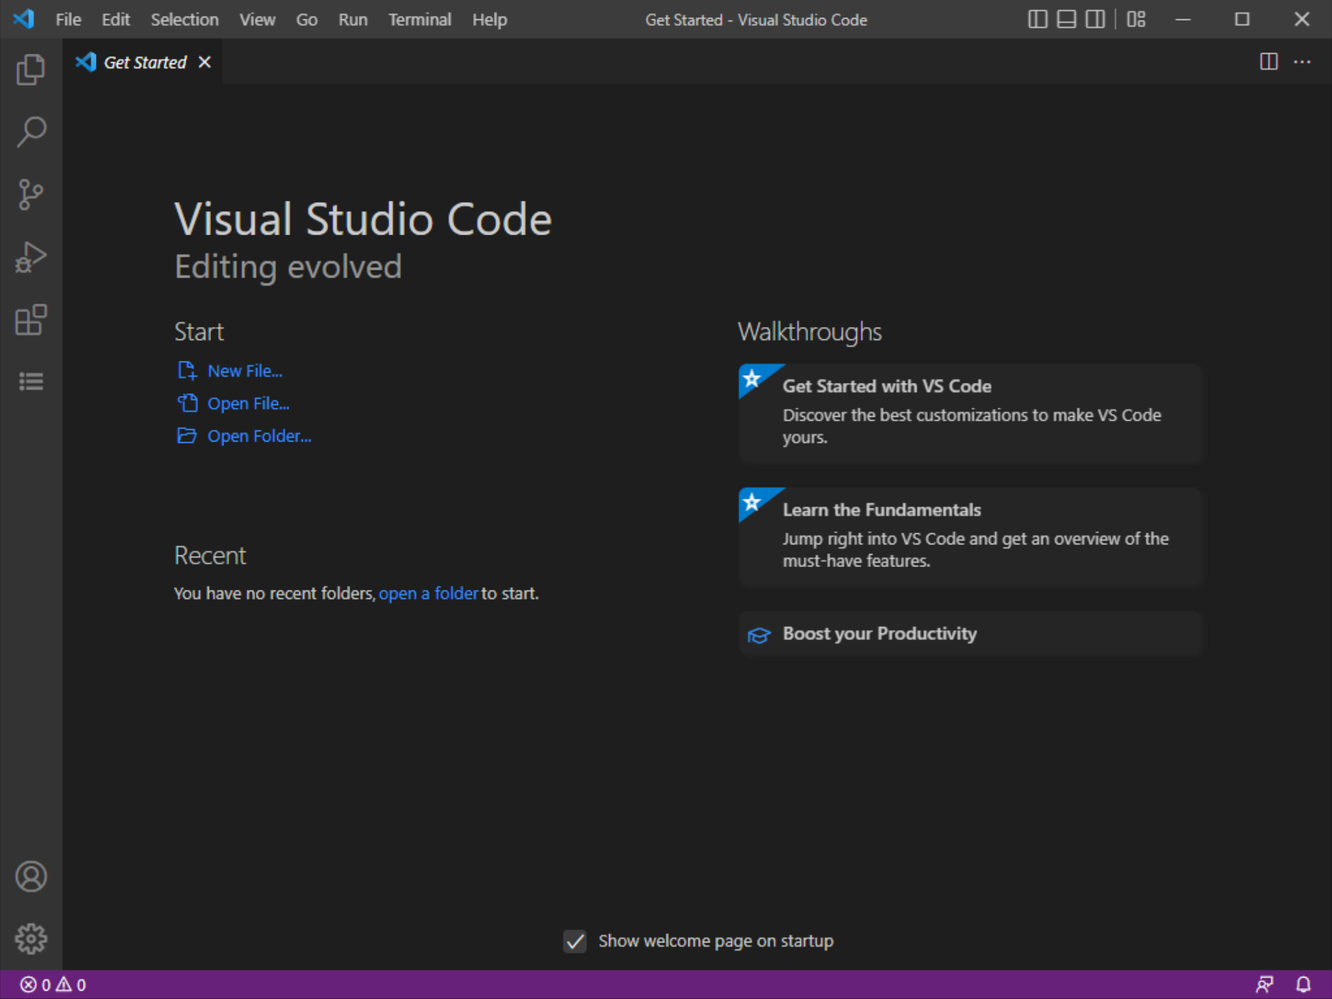
Task: Open the File menu
Action: [68, 19]
